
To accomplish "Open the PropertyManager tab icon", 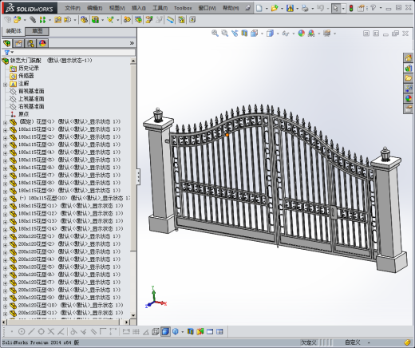I will 18,43.
